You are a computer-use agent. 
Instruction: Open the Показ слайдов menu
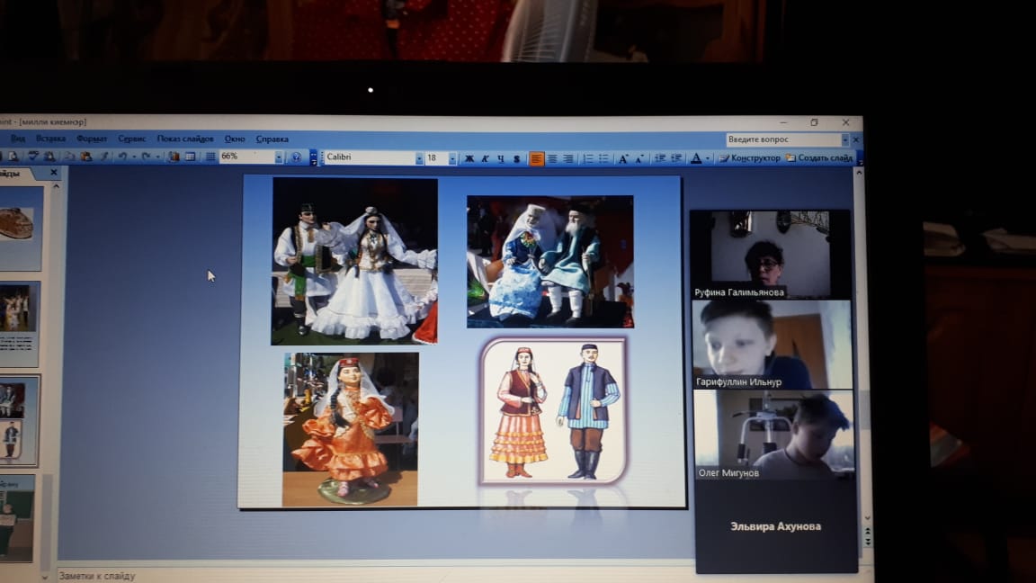(x=185, y=139)
